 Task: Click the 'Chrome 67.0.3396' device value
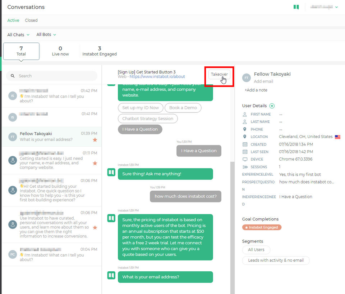(x=295, y=159)
